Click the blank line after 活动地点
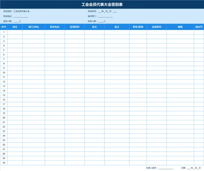The image size is (204, 171). pyautogui.click(x=21, y=17)
